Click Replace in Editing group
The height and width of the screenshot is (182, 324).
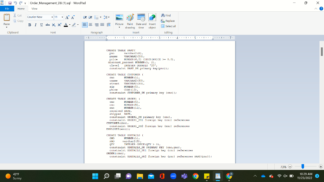pos(168,21)
